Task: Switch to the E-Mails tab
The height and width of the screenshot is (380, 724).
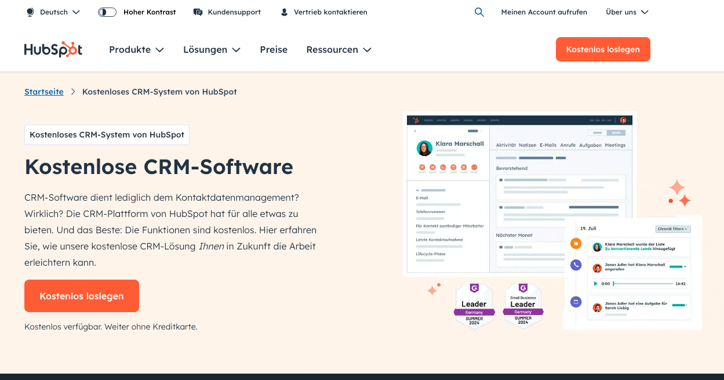Action: tap(548, 145)
